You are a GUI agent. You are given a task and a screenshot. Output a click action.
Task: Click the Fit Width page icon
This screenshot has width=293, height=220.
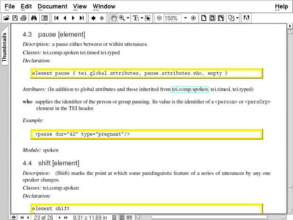click(x=221, y=18)
